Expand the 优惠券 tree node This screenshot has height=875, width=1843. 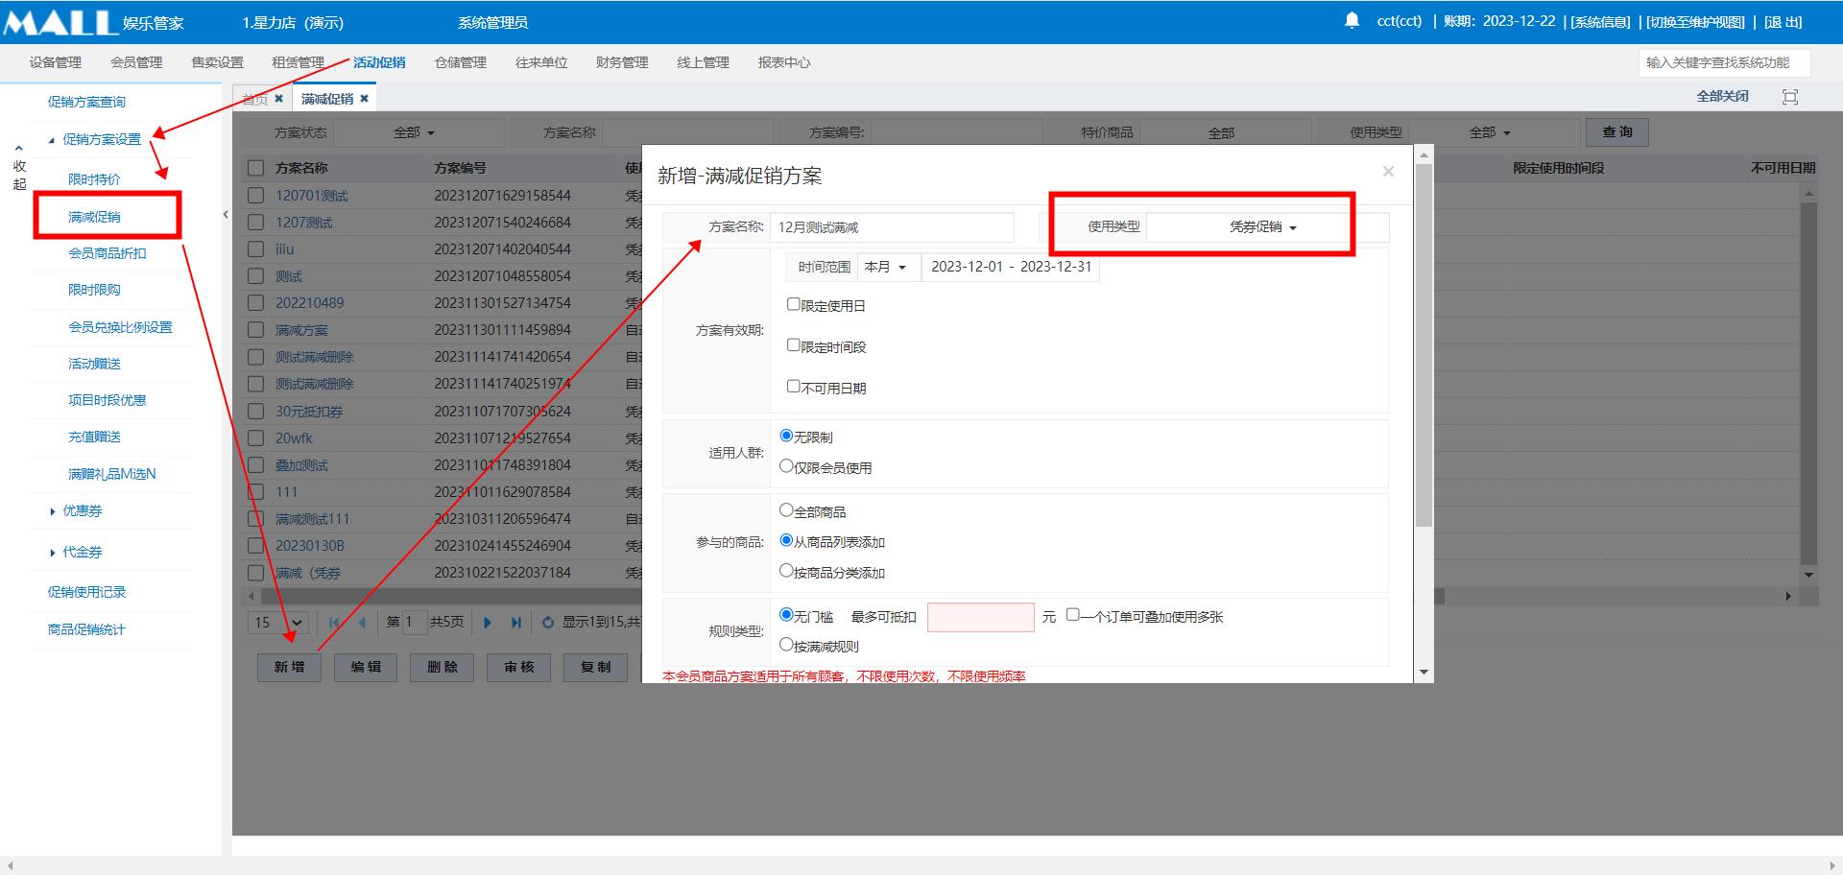(52, 512)
